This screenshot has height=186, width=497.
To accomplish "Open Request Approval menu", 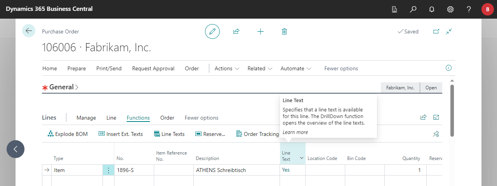I will [x=153, y=68].
